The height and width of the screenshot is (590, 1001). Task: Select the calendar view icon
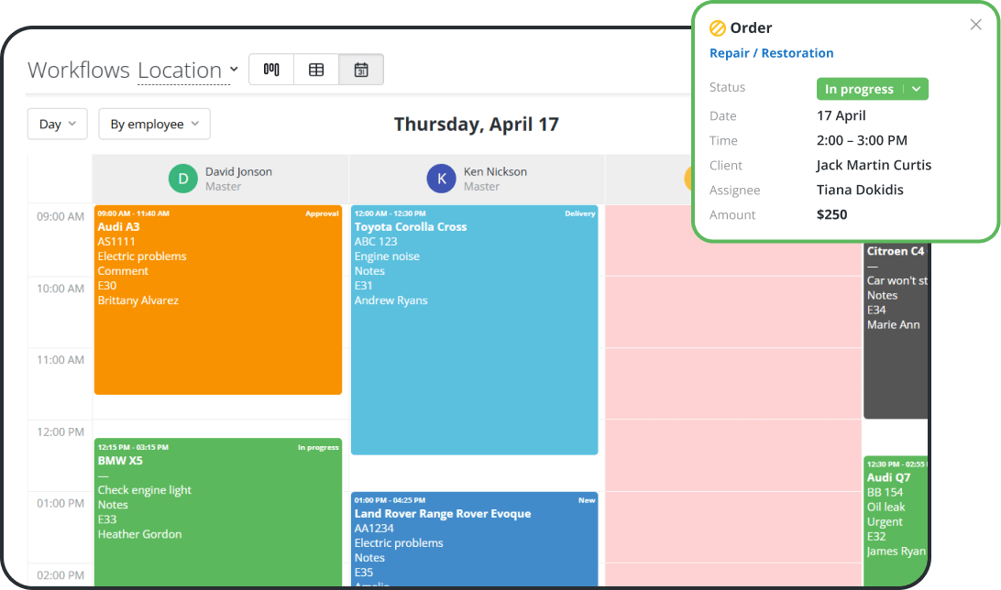point(361,69)
